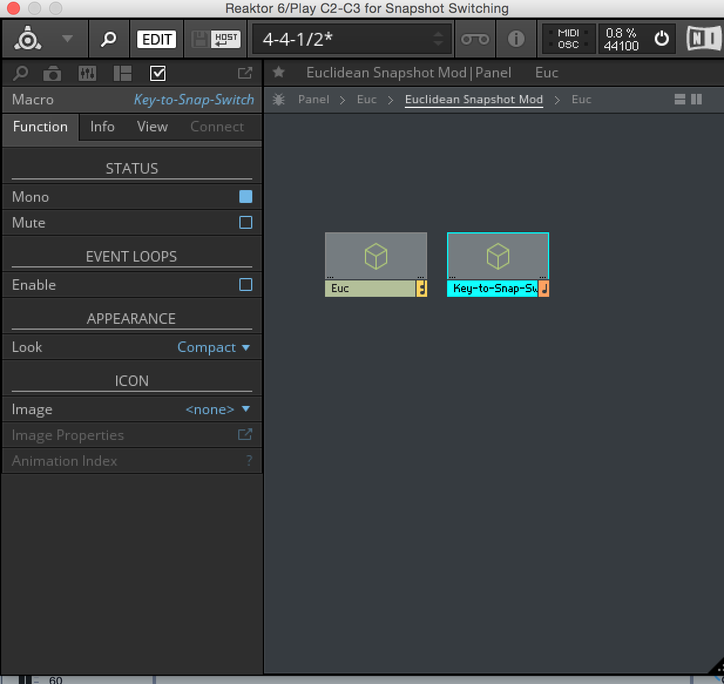Click the Native Instruments NI logo

[703, 39]
